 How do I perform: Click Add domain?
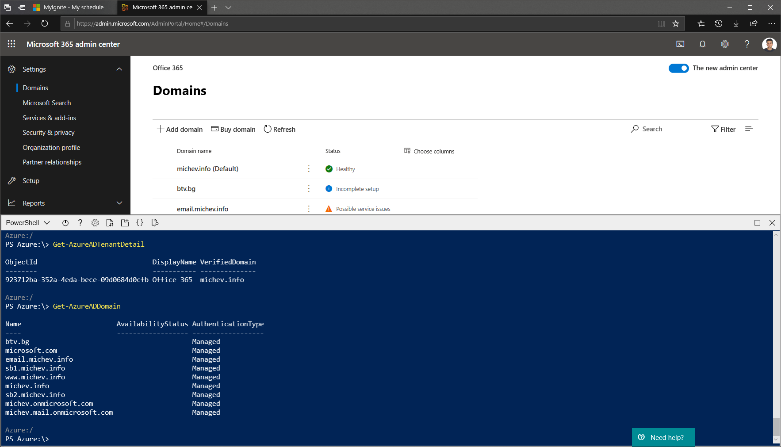[x=180, y=129]
